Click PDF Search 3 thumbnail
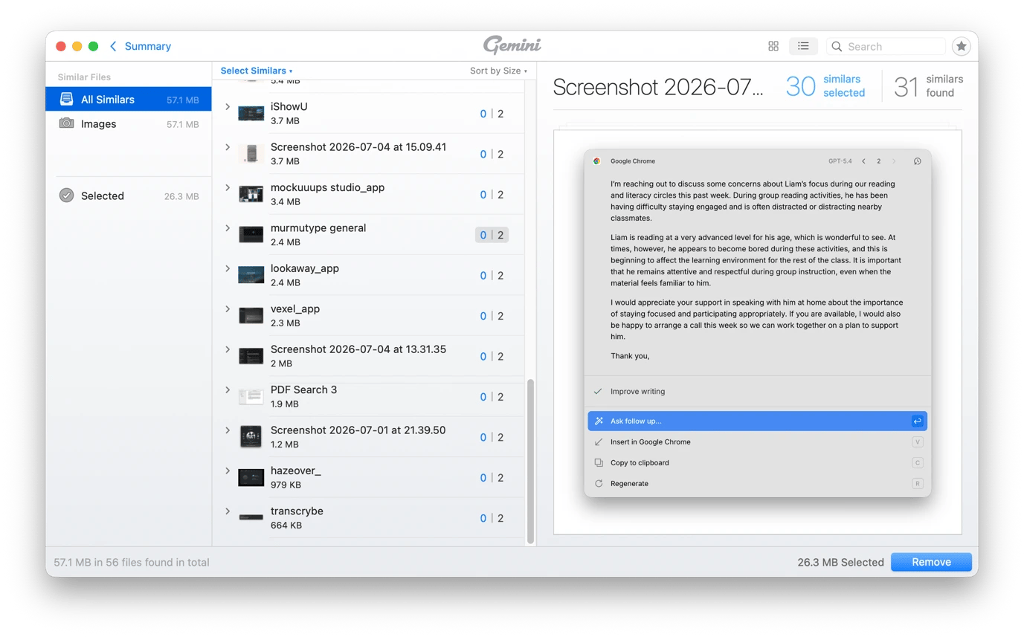Screen dimensions: 1024x637 click(x=251, y=396)
